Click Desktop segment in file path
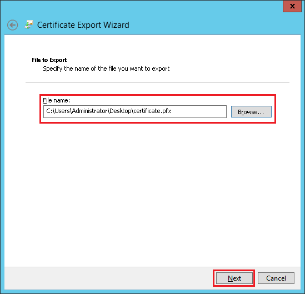This screenshot has height=294, width=305. (x=120, y=111)
